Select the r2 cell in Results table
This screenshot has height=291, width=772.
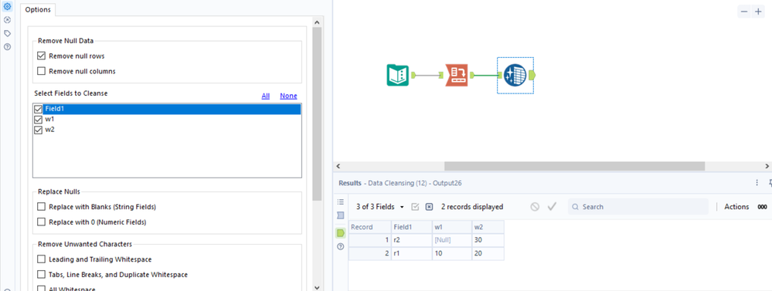412,240
